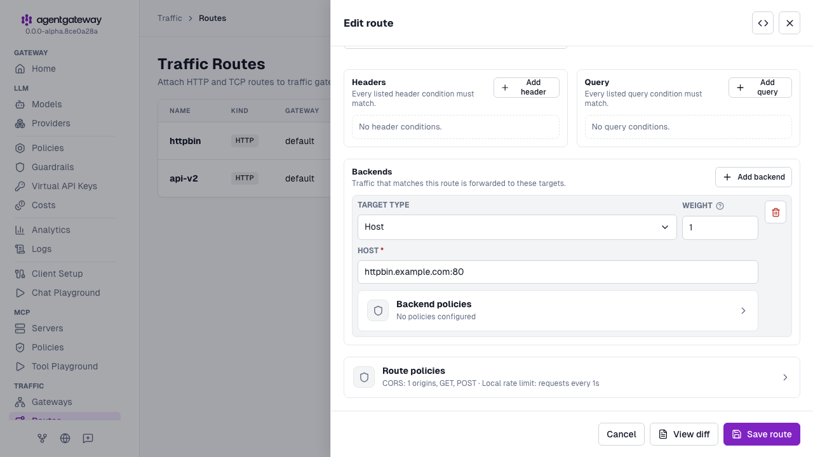
Task: Click the Chat Playground play icon
Action: tap(20, 293)
